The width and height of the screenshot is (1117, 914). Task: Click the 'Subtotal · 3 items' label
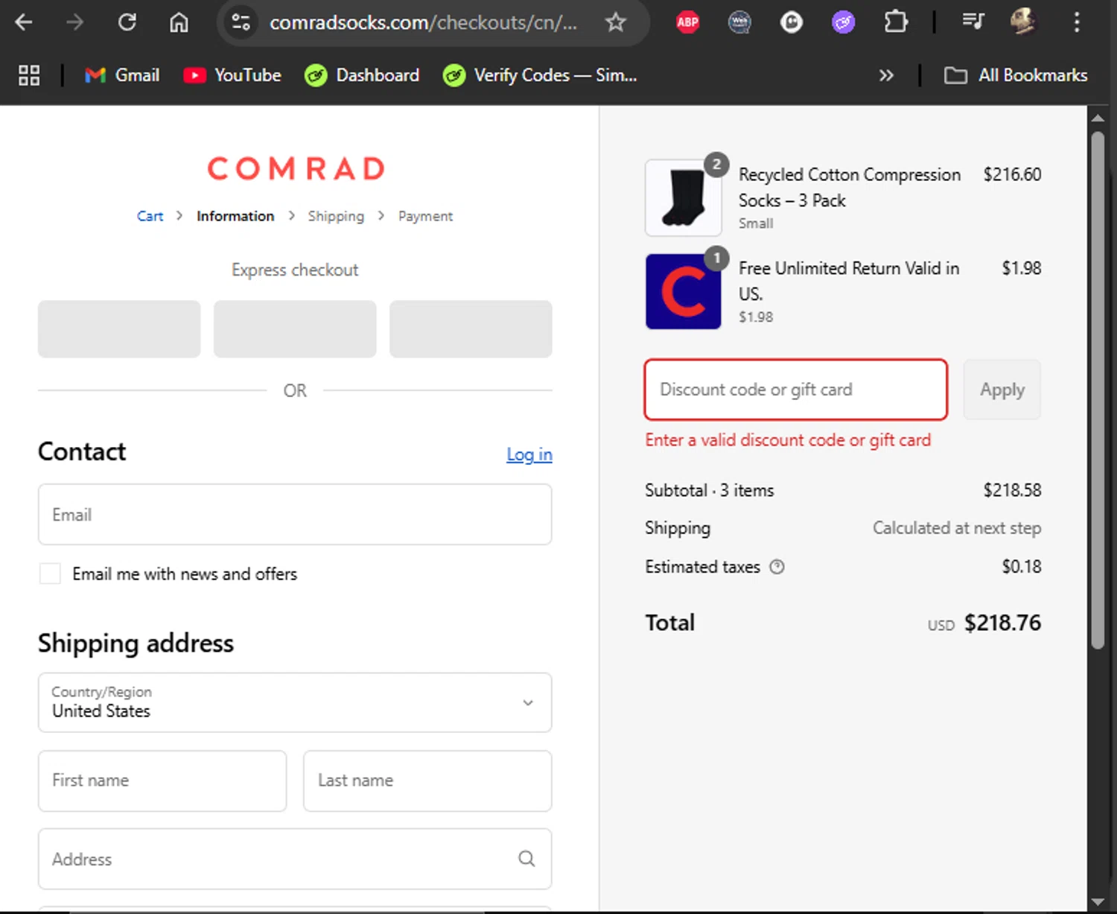click(710, 490)
